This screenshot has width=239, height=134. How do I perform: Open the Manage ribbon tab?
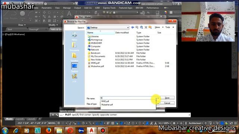(67, 8)
